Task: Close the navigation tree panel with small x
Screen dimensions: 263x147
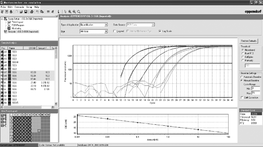Action: (57, 16)
